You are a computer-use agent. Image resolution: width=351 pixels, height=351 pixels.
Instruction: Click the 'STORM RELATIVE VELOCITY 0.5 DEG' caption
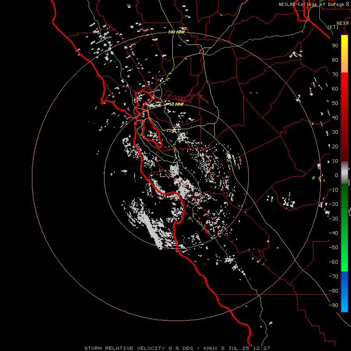[x=138, y=348]
